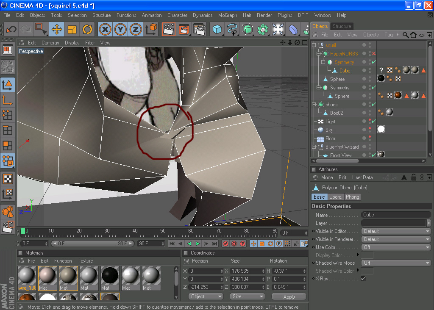
Task: Add a HyperNURBS generator object
Action: 248,29
